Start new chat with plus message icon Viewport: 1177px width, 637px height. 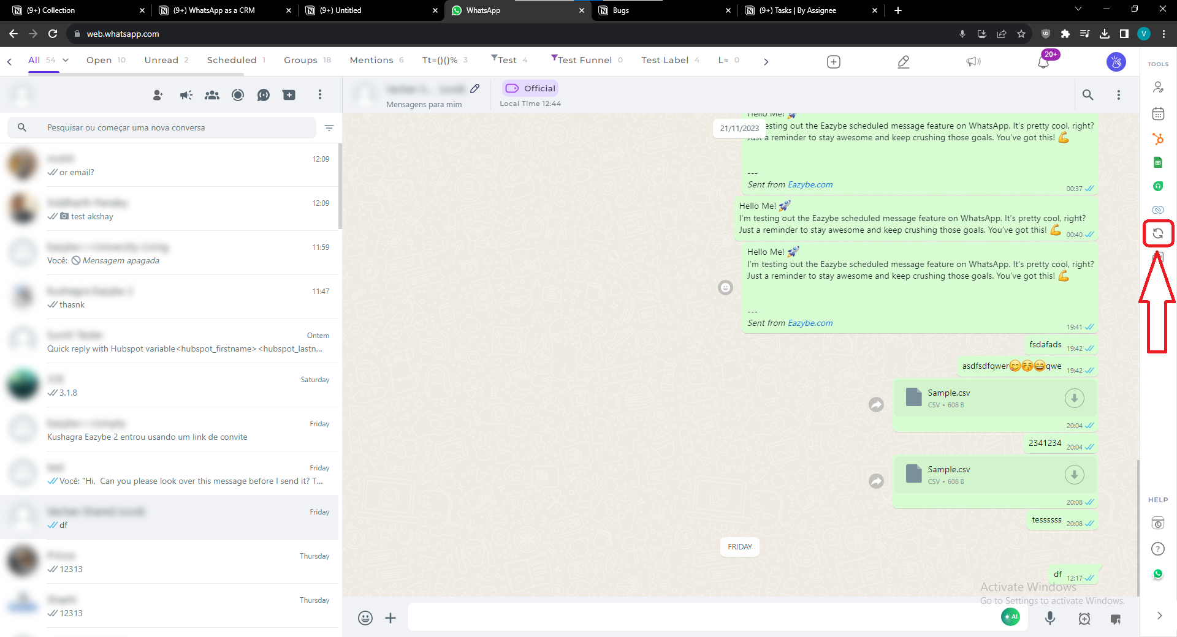click(289, 95)
